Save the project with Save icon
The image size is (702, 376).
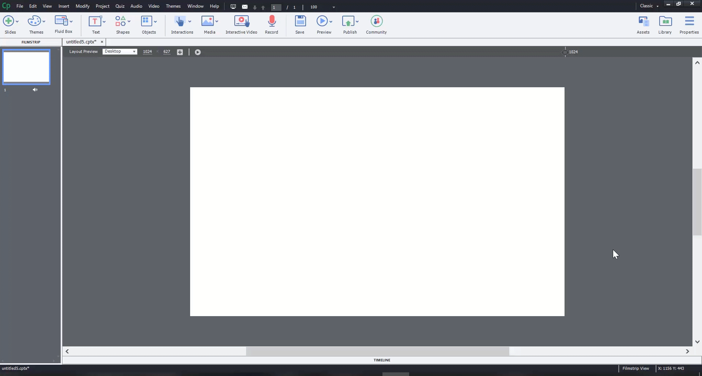point(300,21)
